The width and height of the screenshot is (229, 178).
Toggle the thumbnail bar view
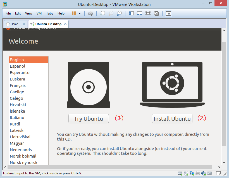pyautogui.click(x=140, y=13)
